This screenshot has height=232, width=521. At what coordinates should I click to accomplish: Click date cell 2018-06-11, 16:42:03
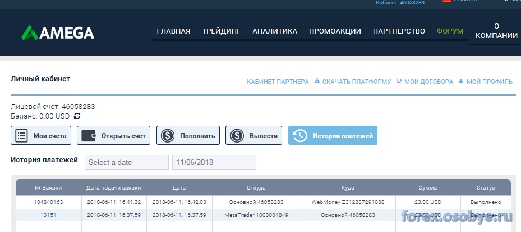click(179, 202)
